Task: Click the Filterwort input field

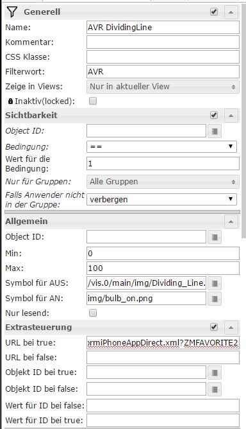Action: click(x=163, y=72)
